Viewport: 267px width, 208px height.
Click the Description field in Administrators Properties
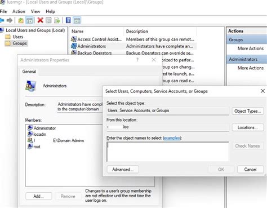click(x=80, y=107)
